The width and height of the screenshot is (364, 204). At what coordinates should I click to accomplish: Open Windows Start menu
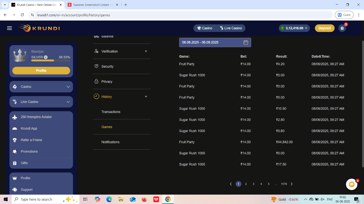click(5, 199)
